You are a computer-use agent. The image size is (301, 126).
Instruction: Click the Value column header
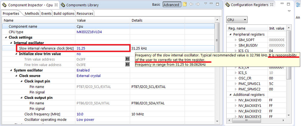103,20
